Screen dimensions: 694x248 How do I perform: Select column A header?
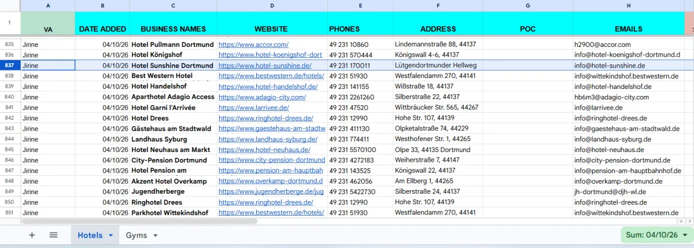pyautogui.click(x=48, y=5)
